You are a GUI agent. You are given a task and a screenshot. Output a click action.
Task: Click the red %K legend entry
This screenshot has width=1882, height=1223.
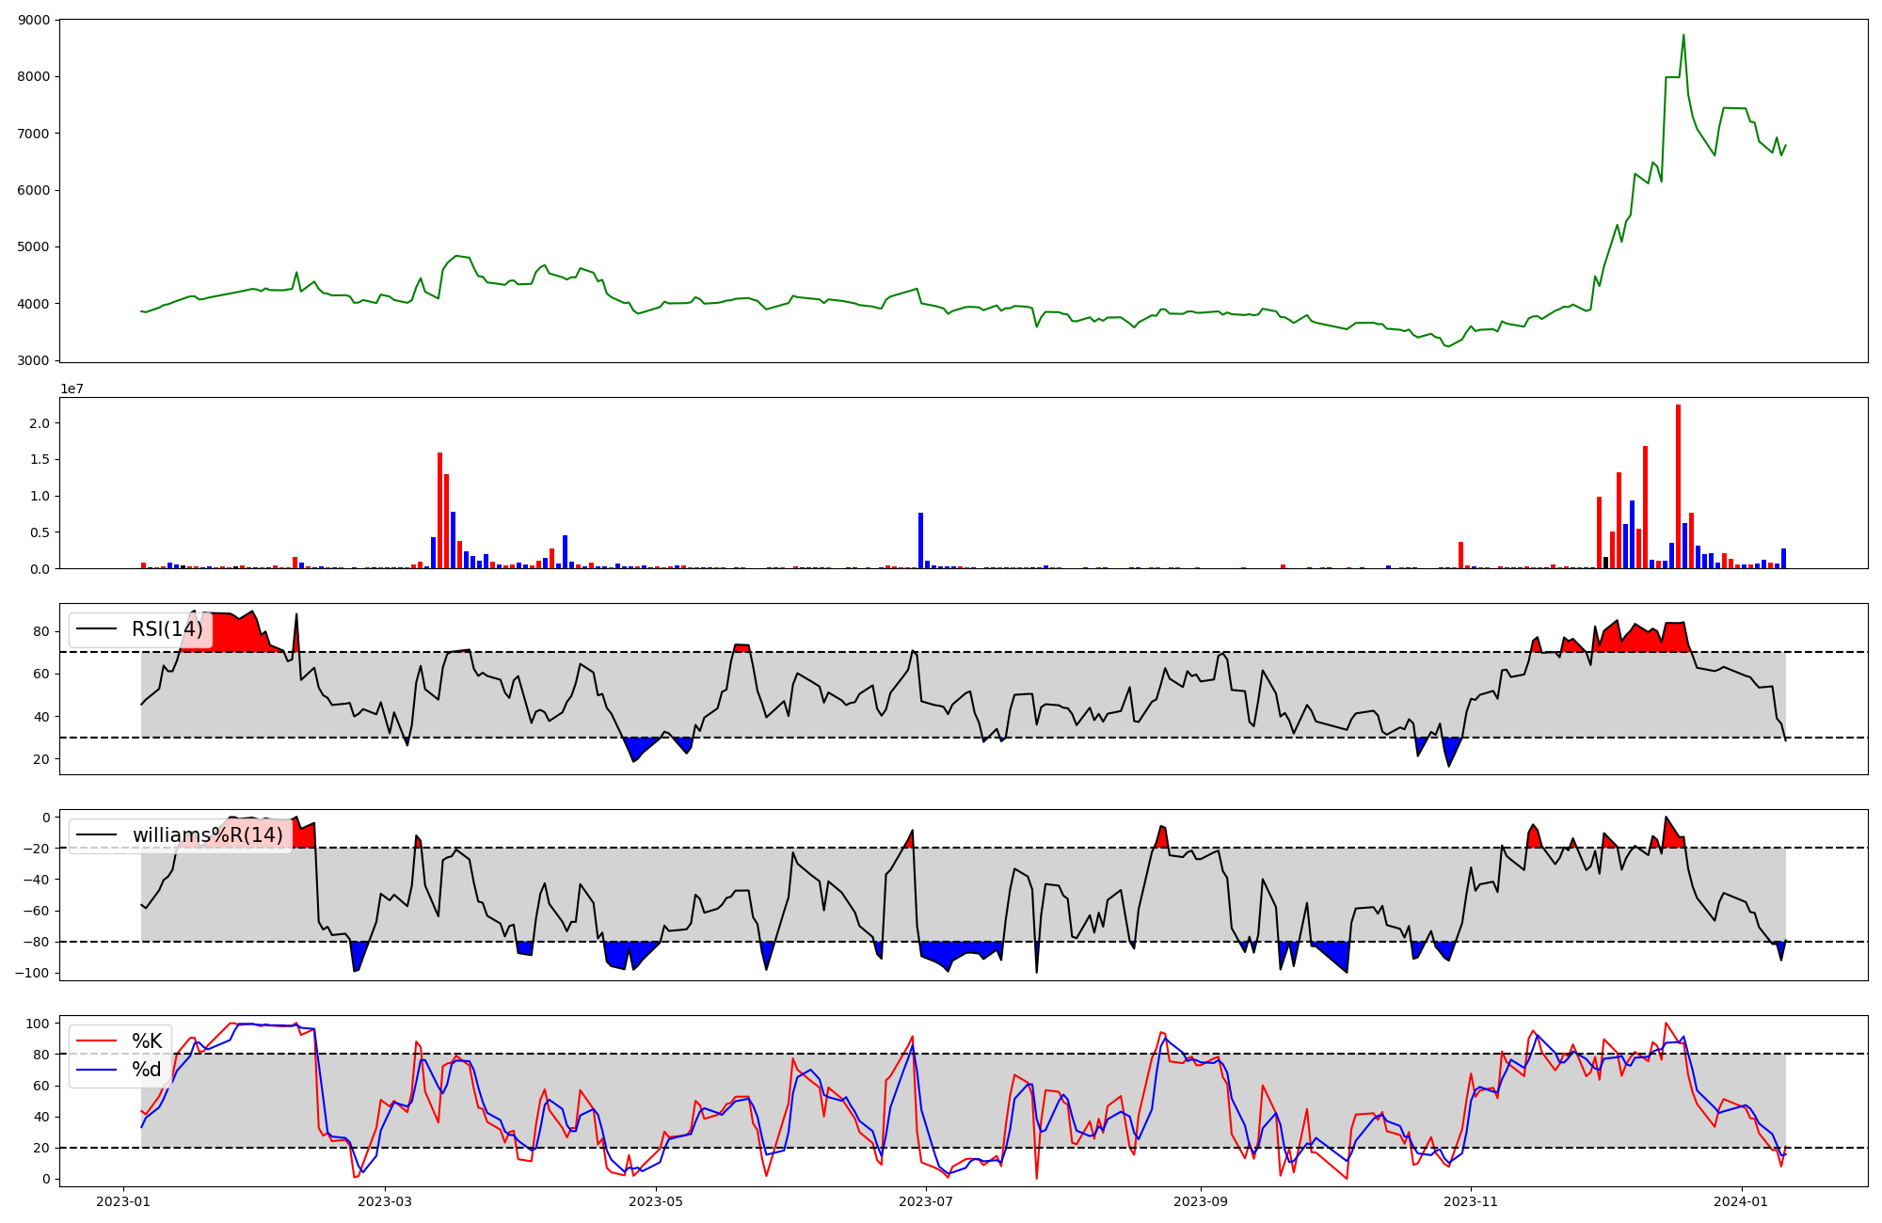[x=147, y=1041]
